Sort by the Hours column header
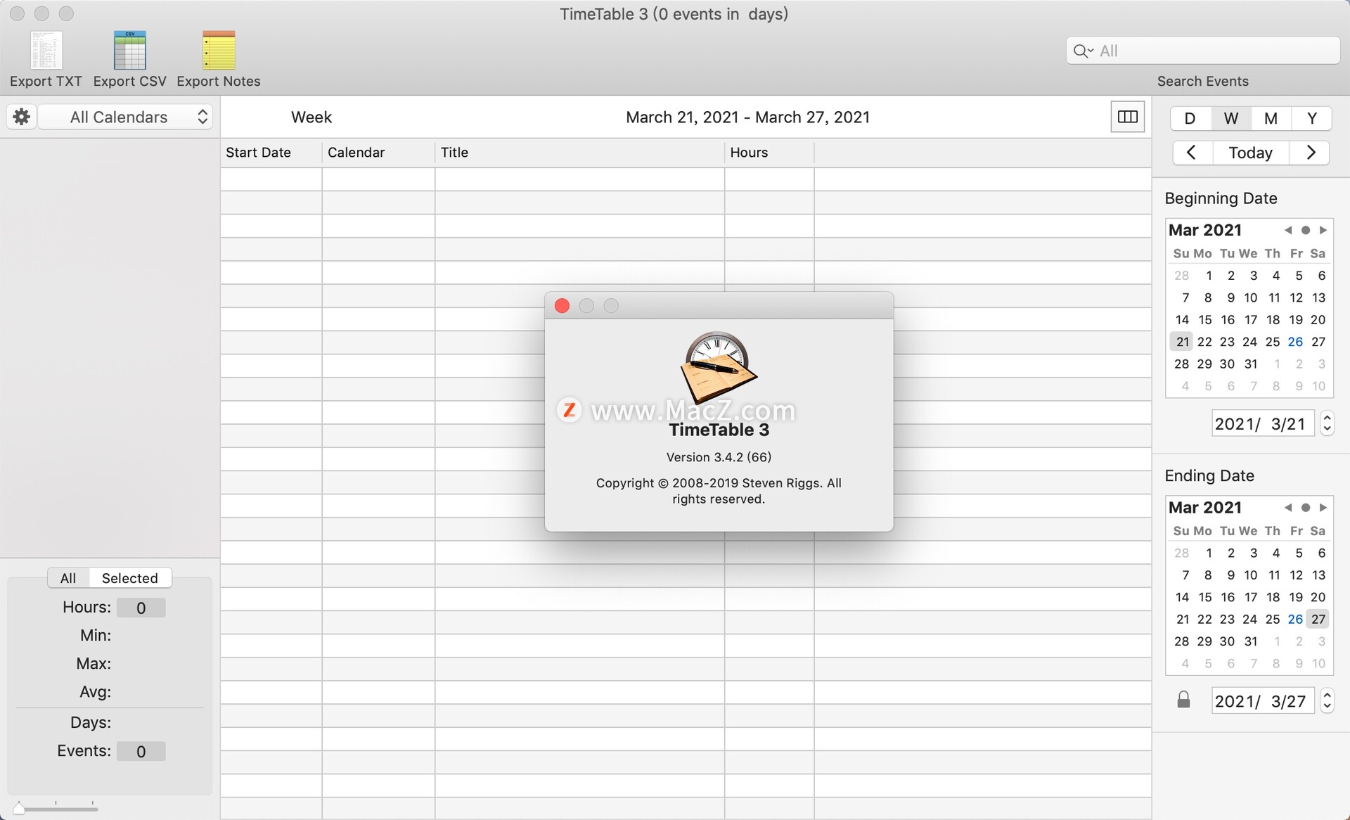Image resolution: width=1350 pixels, height=820 pixels. pos(769,153)
